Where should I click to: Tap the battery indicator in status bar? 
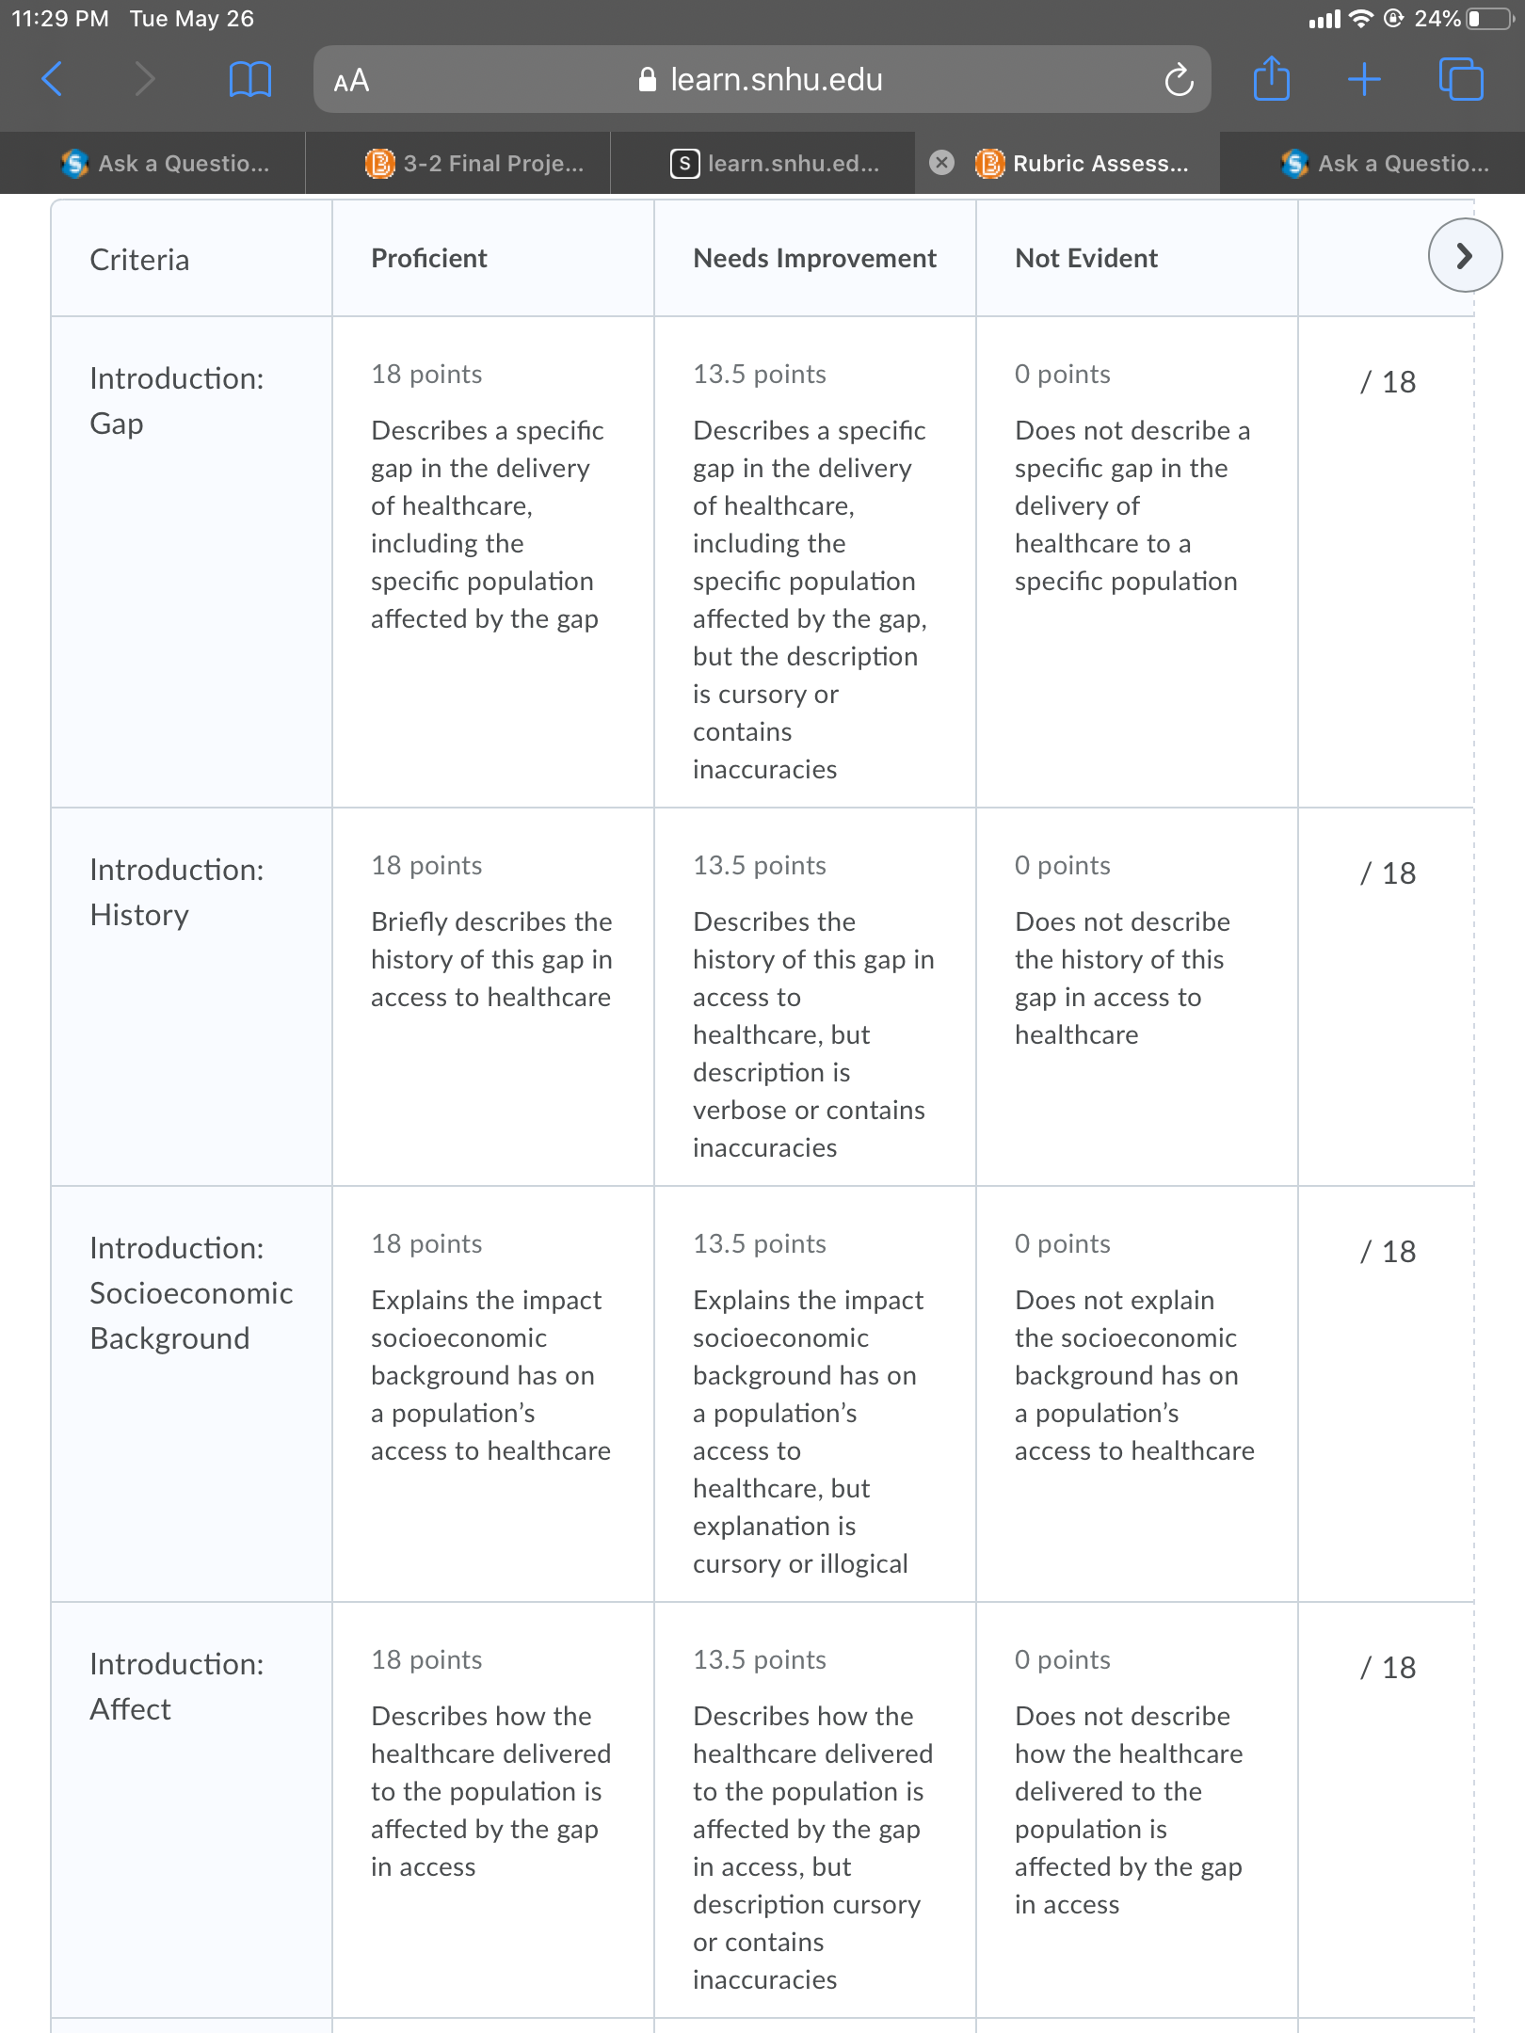click(1488, 18)
